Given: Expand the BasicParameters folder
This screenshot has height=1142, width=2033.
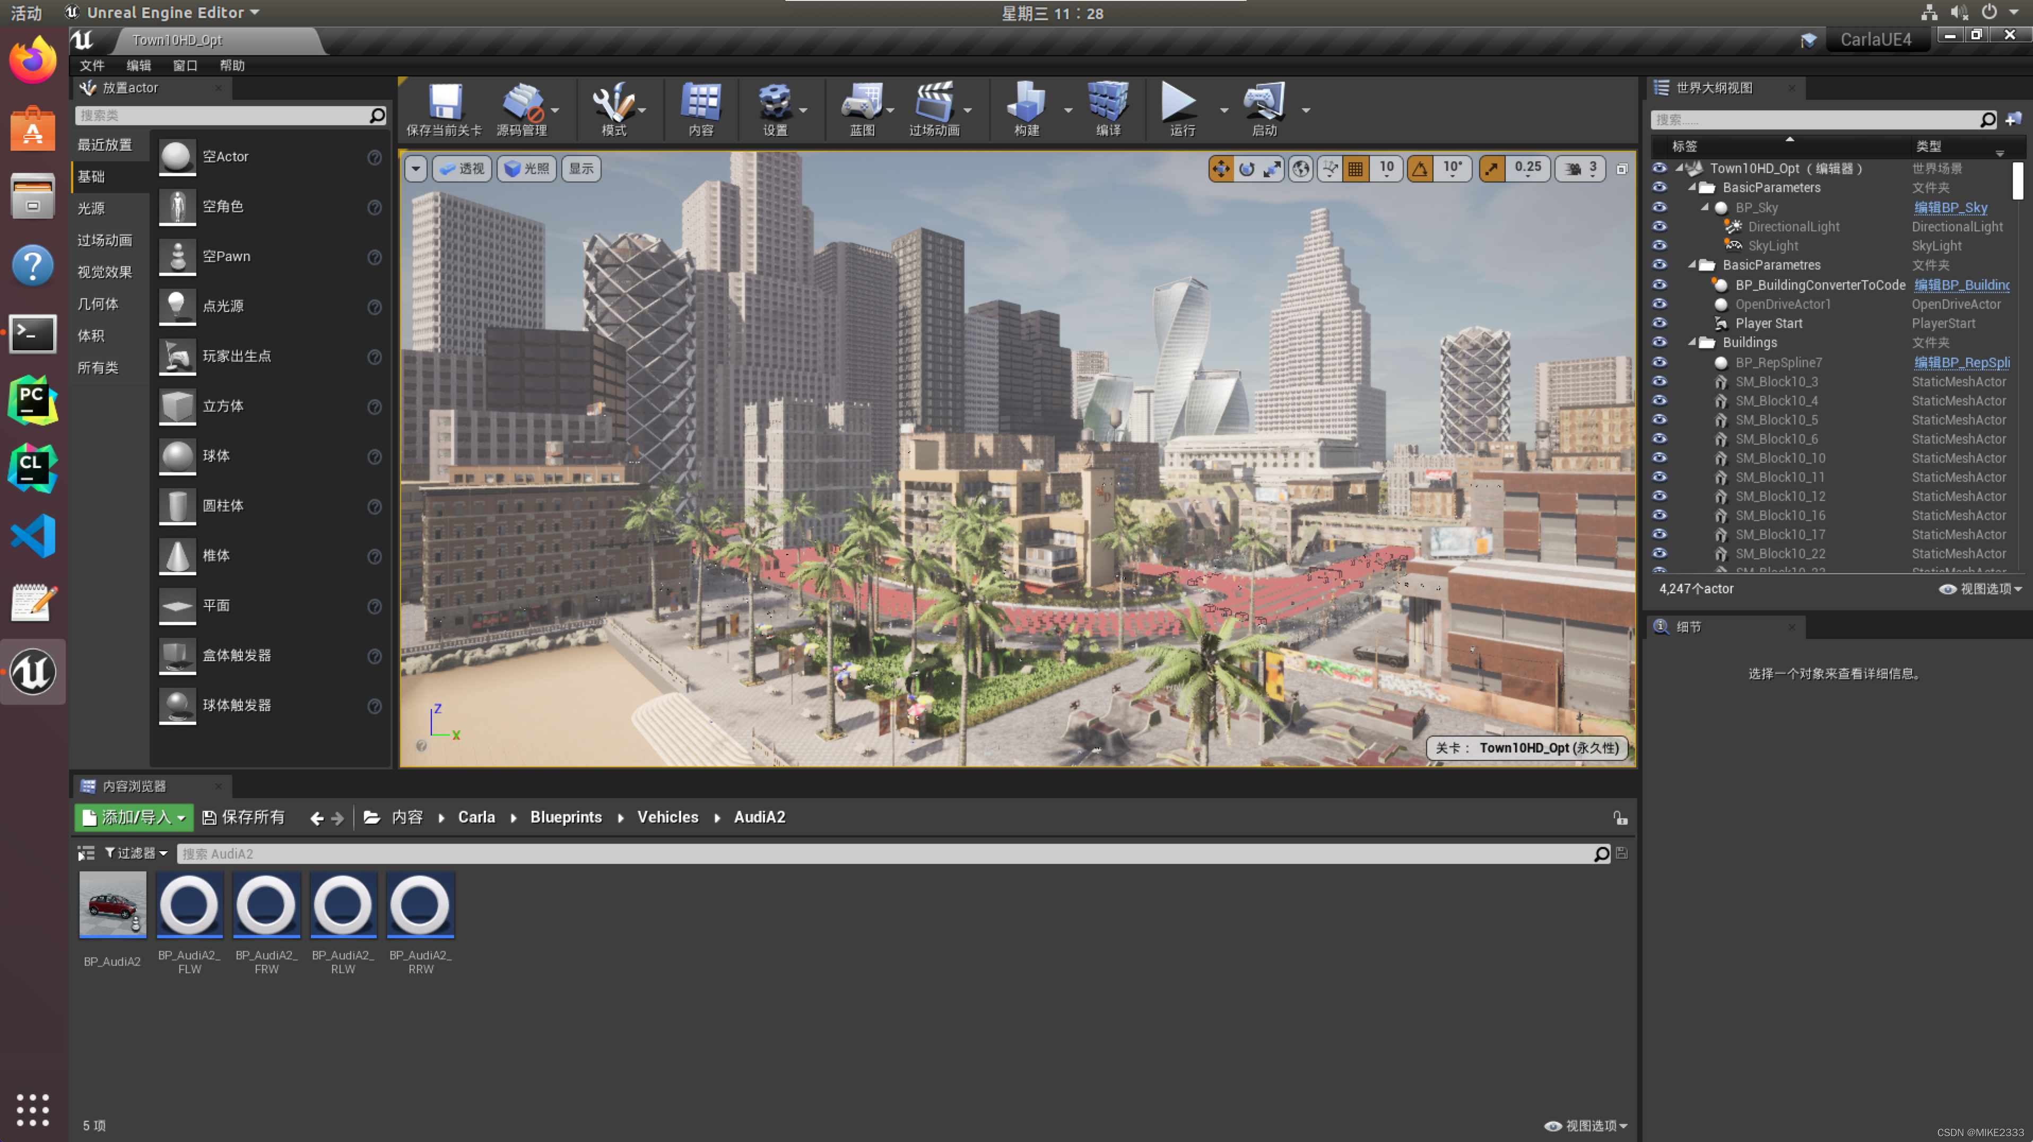Looking at the screenshot, I should click(1692, 187).
